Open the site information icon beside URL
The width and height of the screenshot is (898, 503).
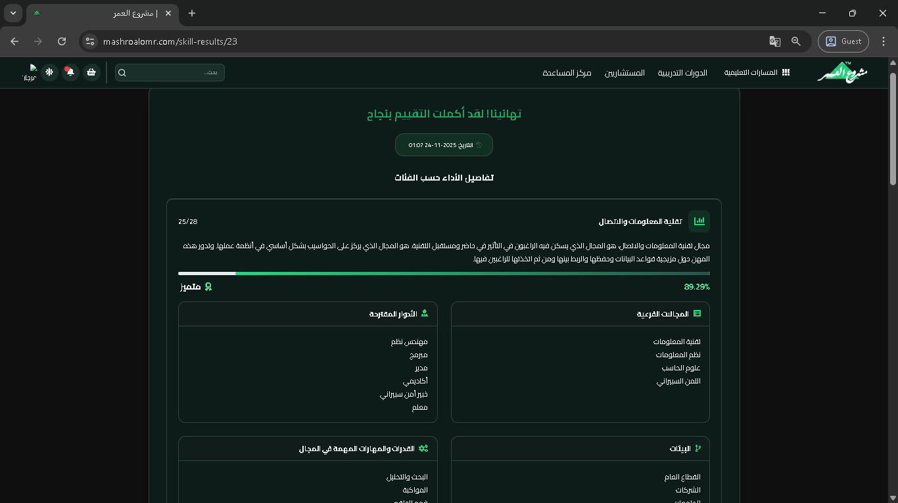click(90, 41)
